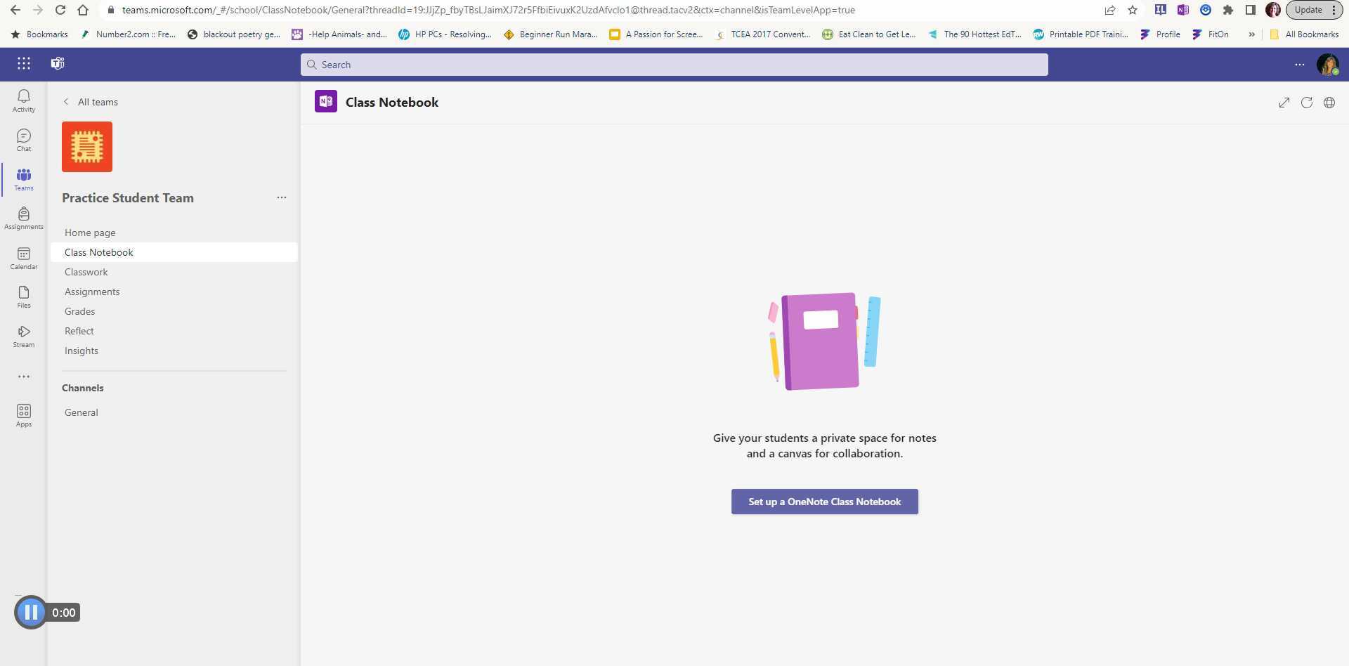Open Assignments in the left app rail
The image size is (1349, 666).
[x=24, y=218]
